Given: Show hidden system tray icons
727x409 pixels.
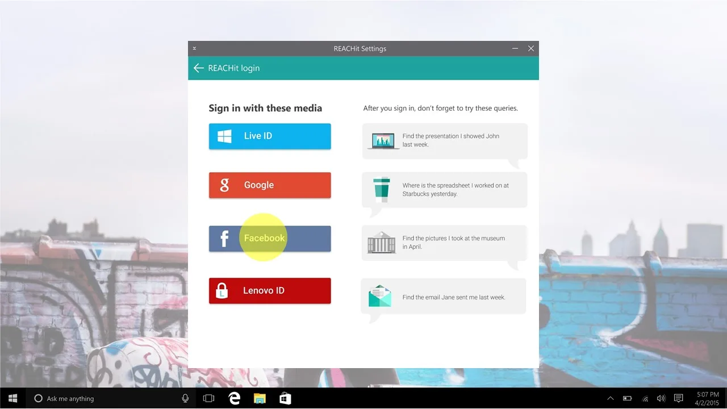Looking at the screenshot, I should pos(611,398).
